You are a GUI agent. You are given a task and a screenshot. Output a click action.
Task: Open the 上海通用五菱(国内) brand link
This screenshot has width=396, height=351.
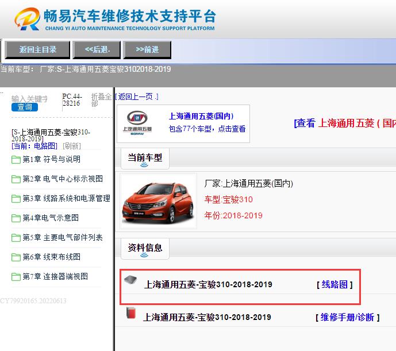pyautogui.click(x=201, y=116)
